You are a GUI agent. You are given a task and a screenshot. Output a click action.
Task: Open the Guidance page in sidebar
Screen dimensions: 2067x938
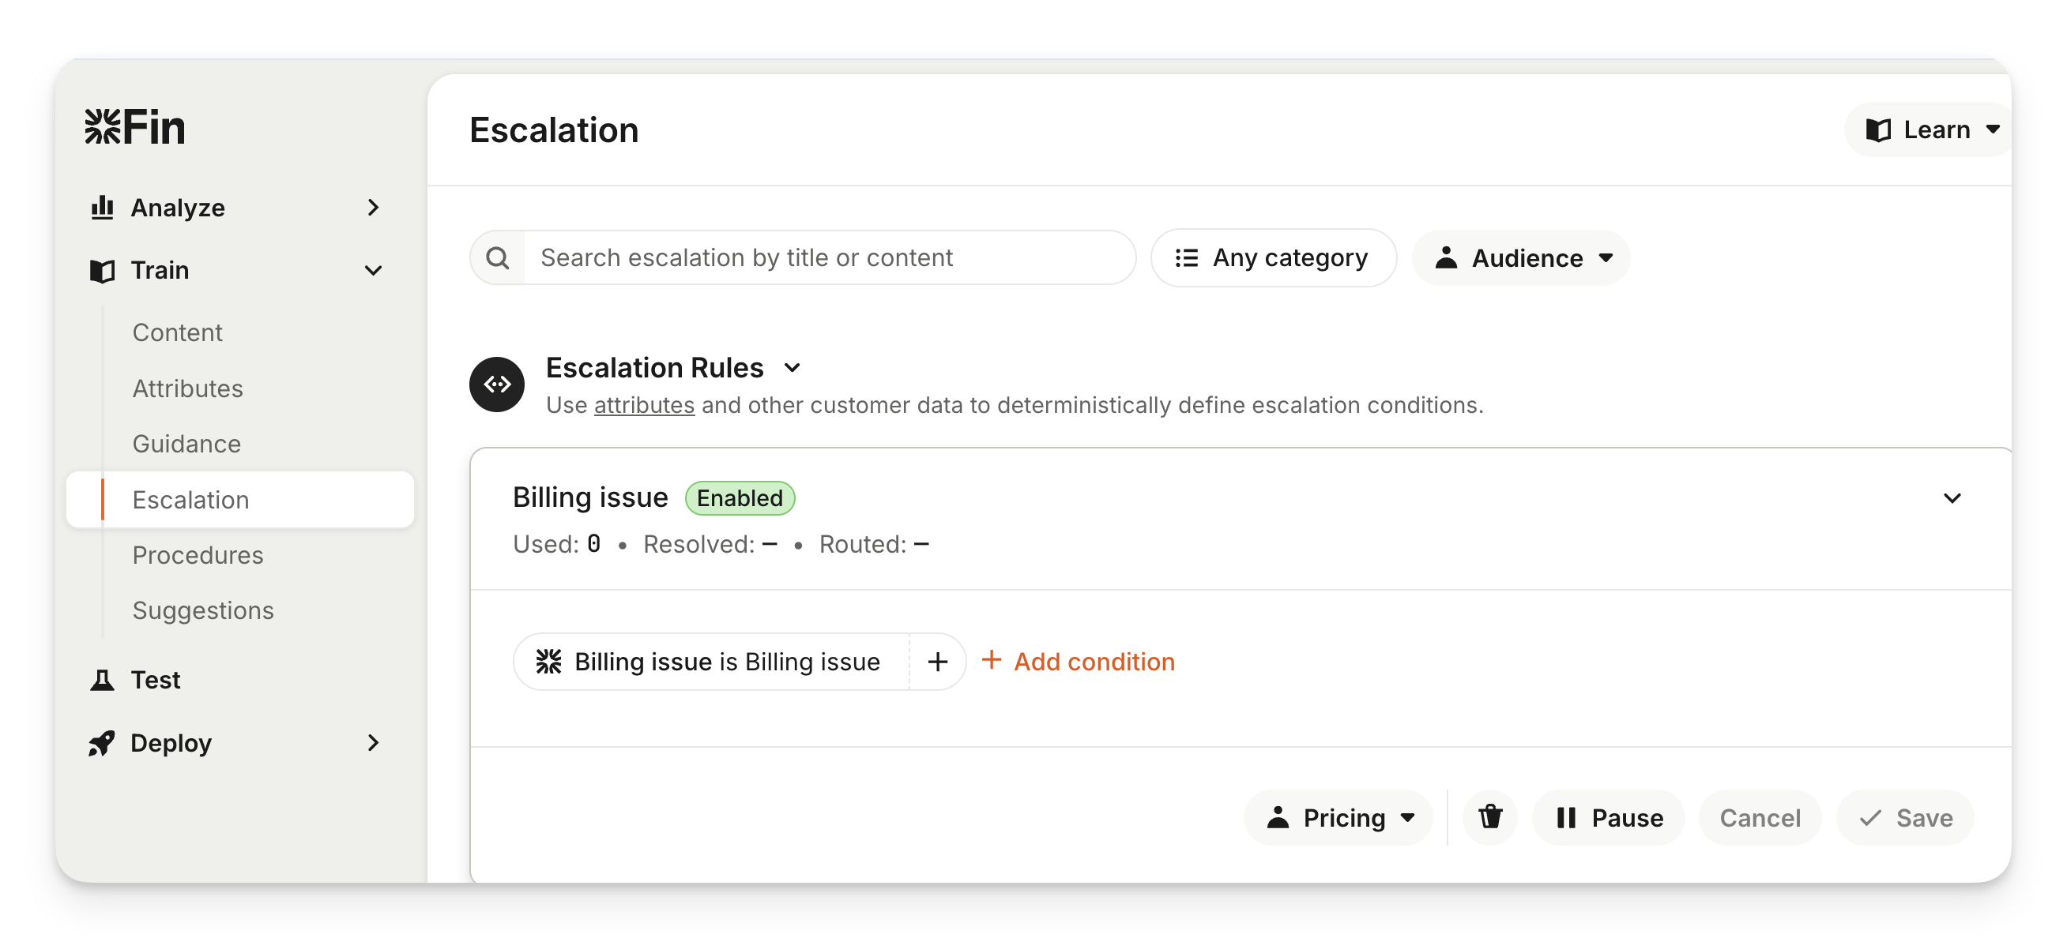tap(186, 445)
